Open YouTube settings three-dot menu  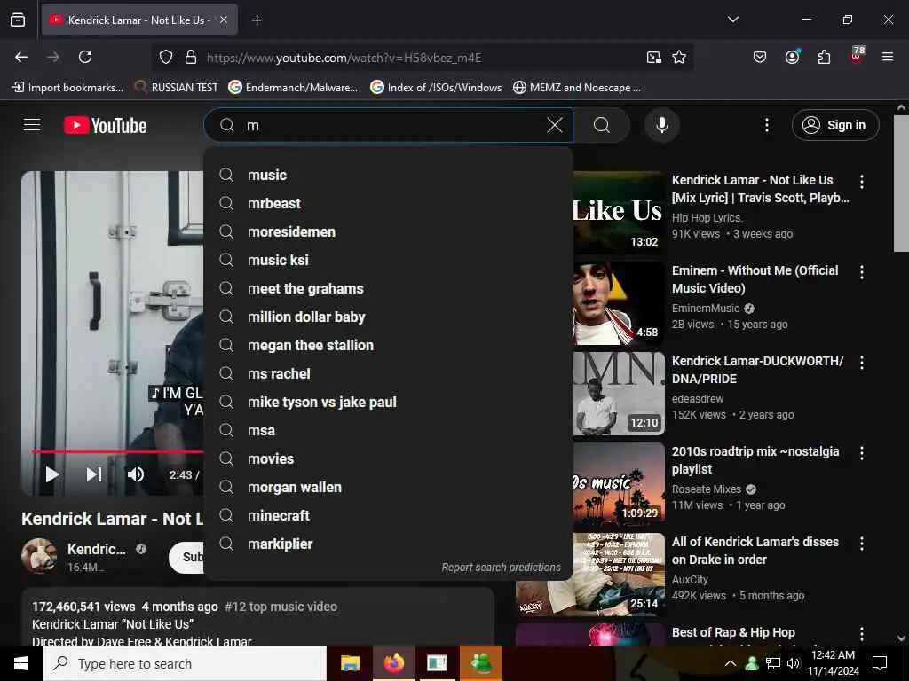pyautogui.click(x=766, y=125)
